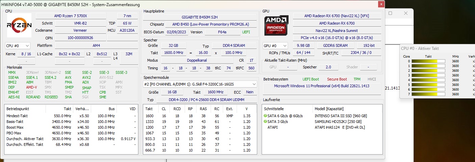The image size is (475, 162).
Task: Click the Betriebspunkt column header
Action: coord(18,109)
